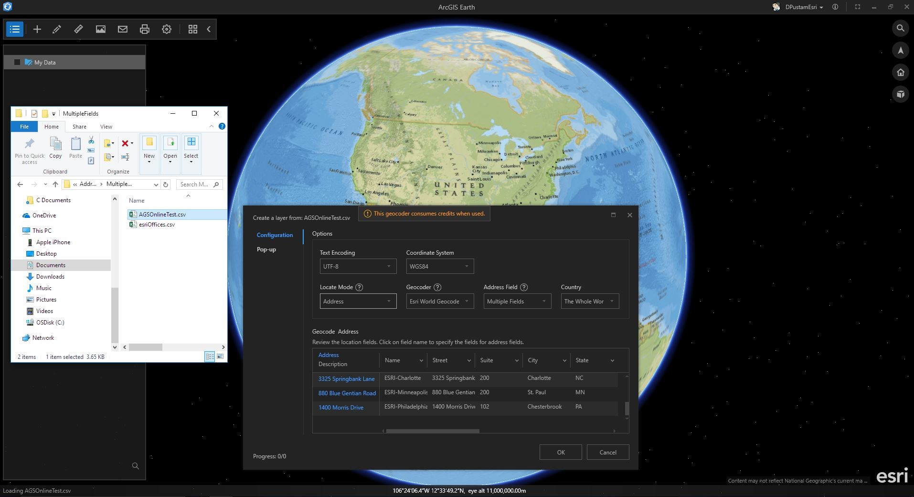Open the Address Field Multiple Fields dropdown
Image resolution: width=914 pixels, height=497 pixels.
[x=517, y=301]
